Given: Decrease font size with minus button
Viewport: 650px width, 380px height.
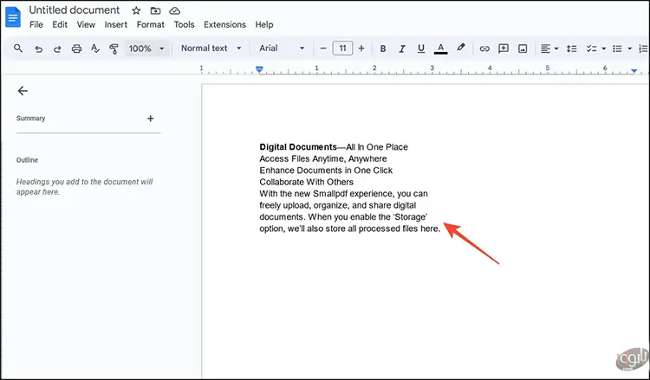Looking at the screenshot, I should click(323, 48).
